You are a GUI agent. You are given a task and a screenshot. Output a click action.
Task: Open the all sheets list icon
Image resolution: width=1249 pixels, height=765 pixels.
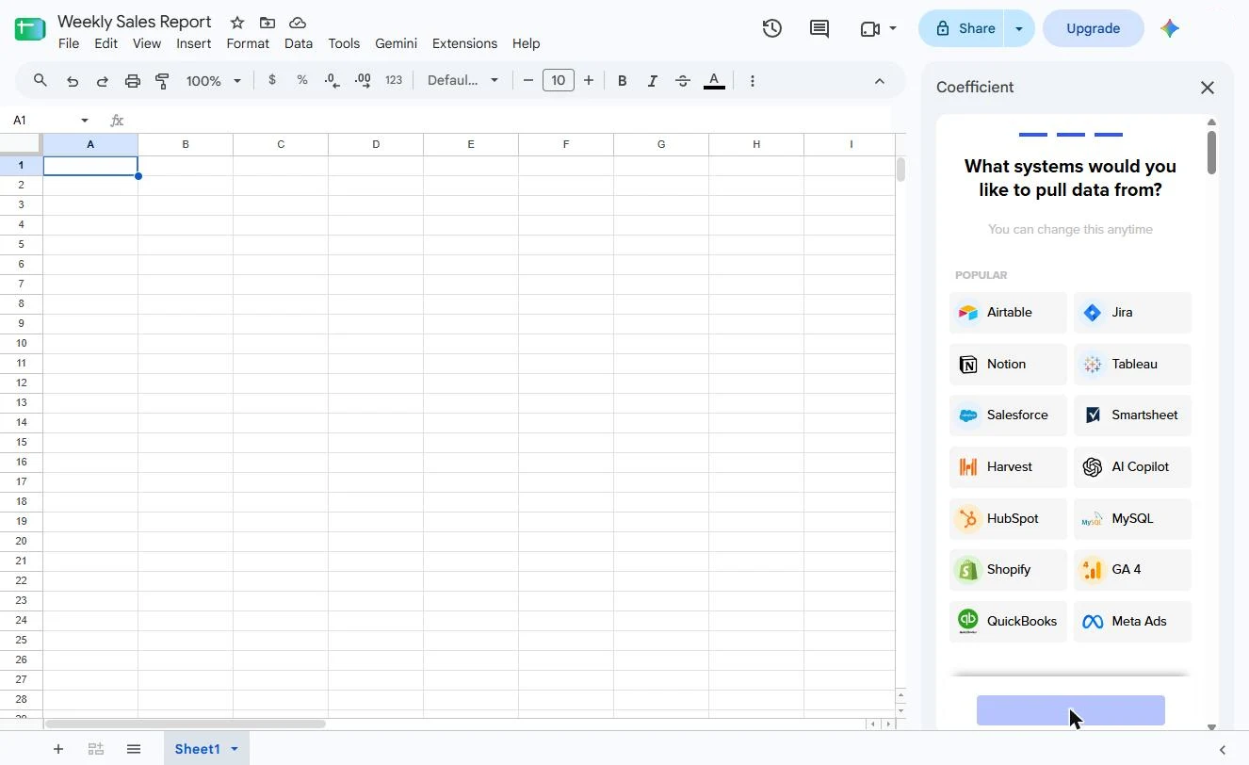coord(134,749)
